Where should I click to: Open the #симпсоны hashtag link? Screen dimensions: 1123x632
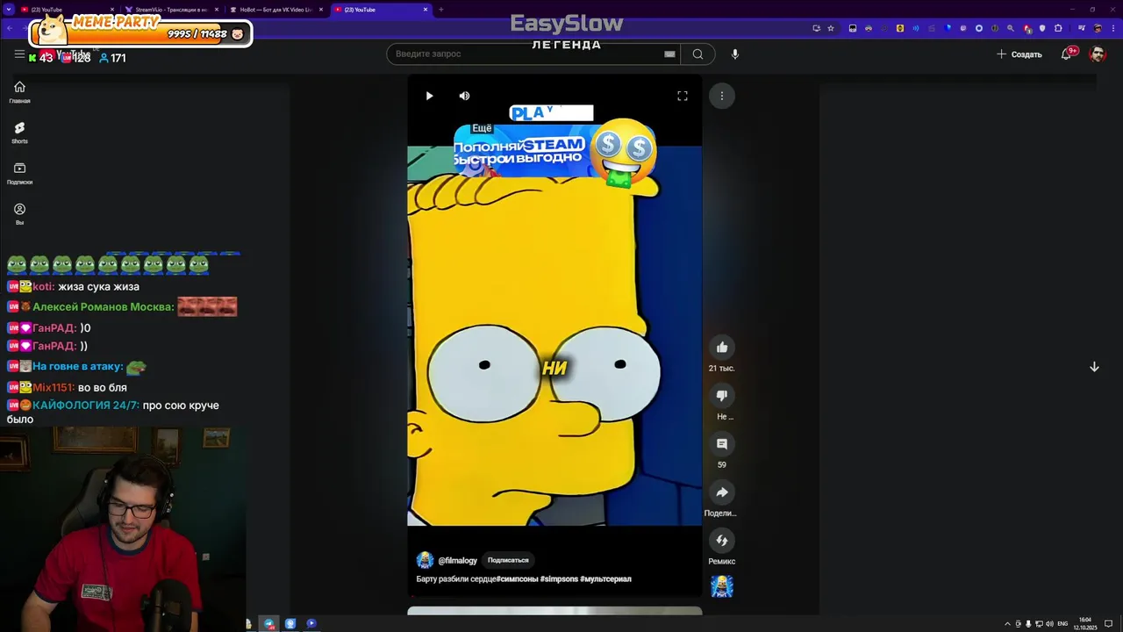[517, 579]
